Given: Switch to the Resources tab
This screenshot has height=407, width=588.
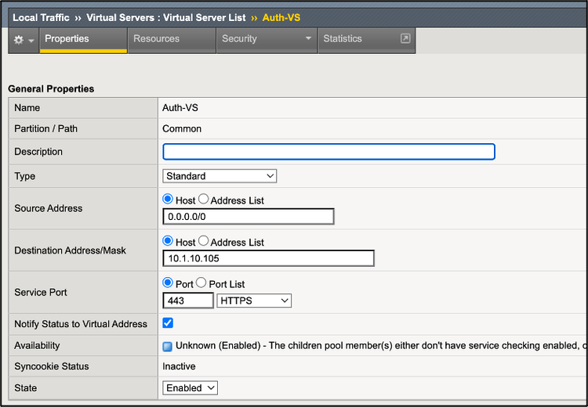Looking at the screenshot, I should pyautogui.click(x=156, y=38).
